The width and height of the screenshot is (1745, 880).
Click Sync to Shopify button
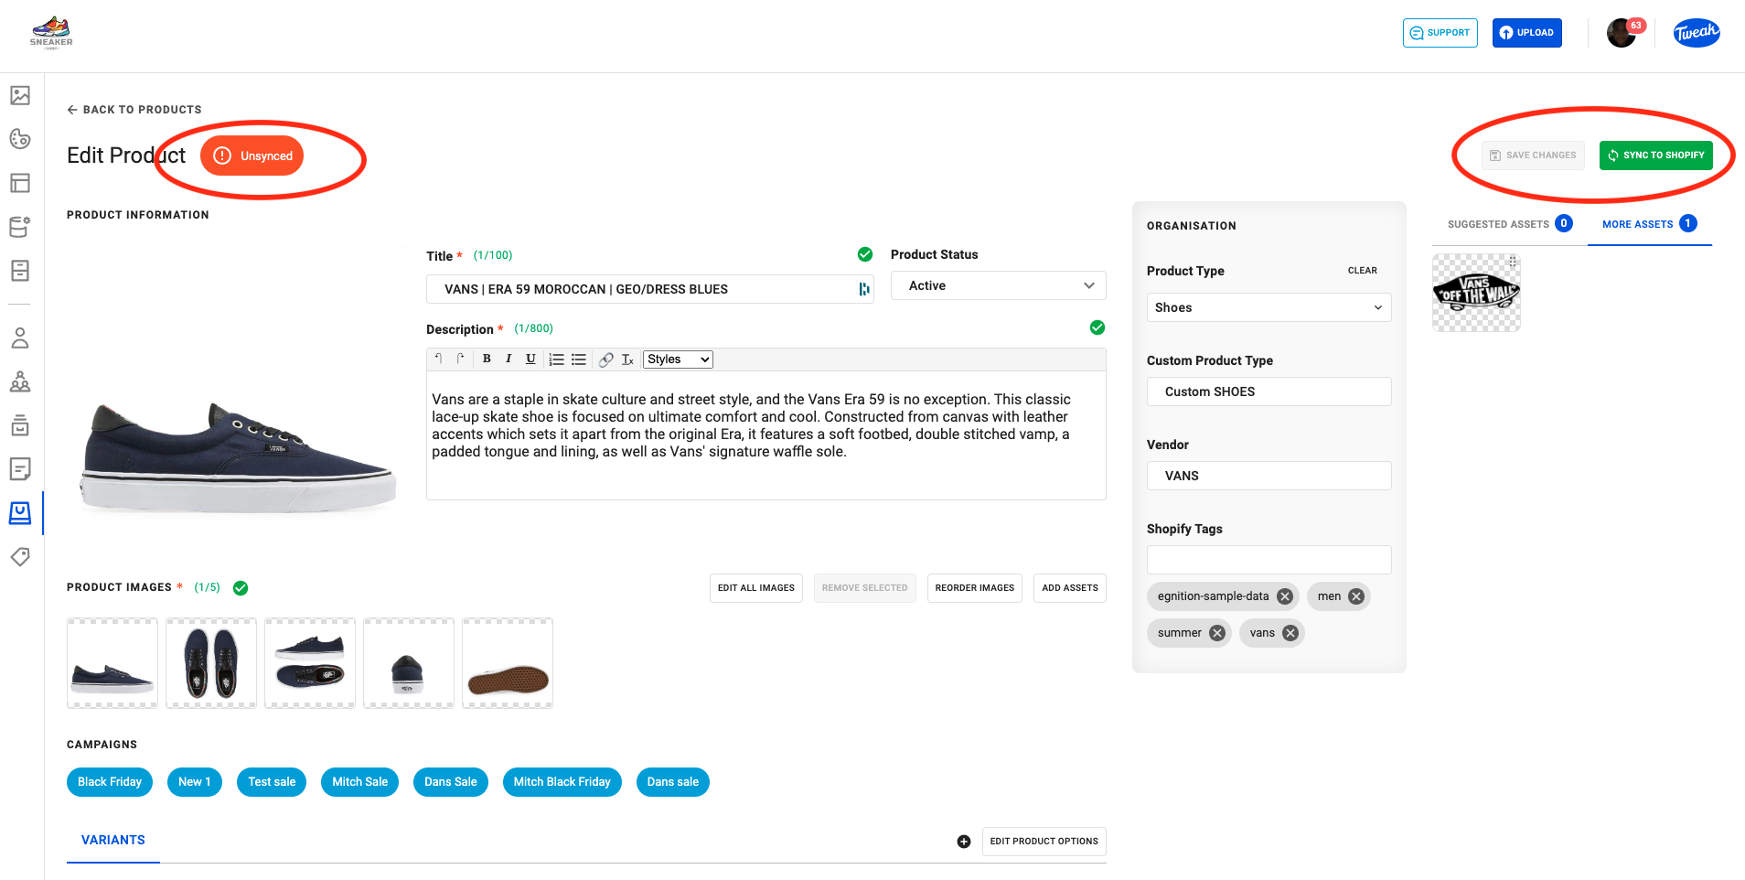pos(1656,156)
